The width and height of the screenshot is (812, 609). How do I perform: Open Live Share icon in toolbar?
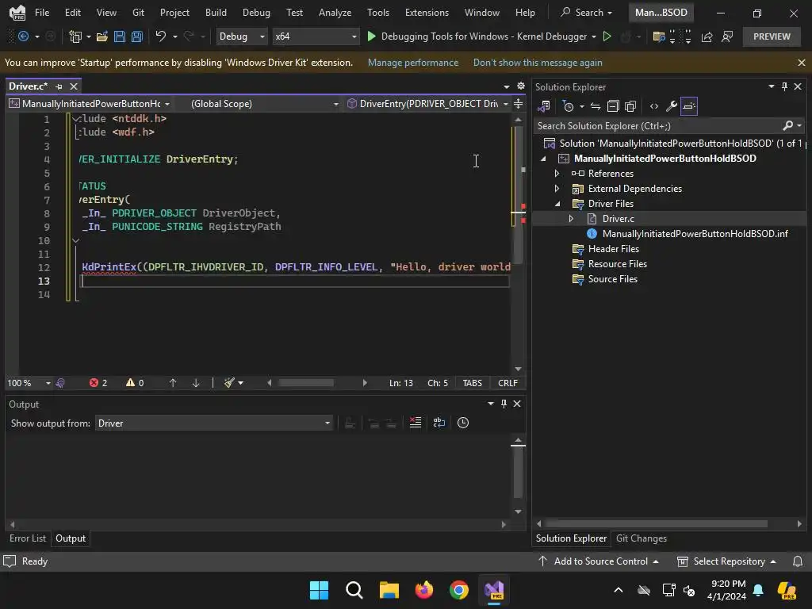click(x=707, y=36)
